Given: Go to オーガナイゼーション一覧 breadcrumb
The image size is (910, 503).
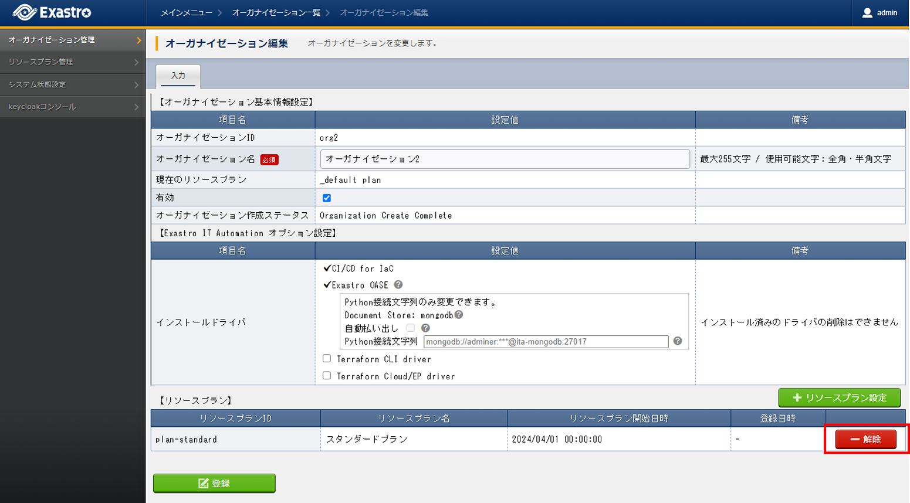Looking at the screenshot, I should click(276, 12).
